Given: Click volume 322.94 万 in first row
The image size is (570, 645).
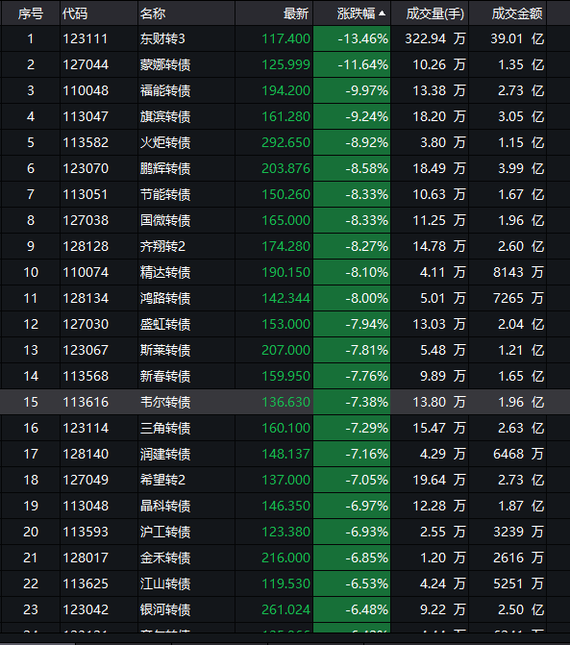Looking at the screenshot, I should click(435, 38).
